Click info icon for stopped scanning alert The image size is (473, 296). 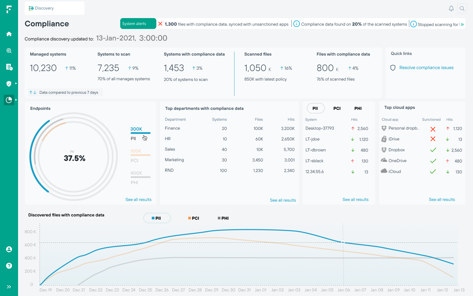pos(414,24)
